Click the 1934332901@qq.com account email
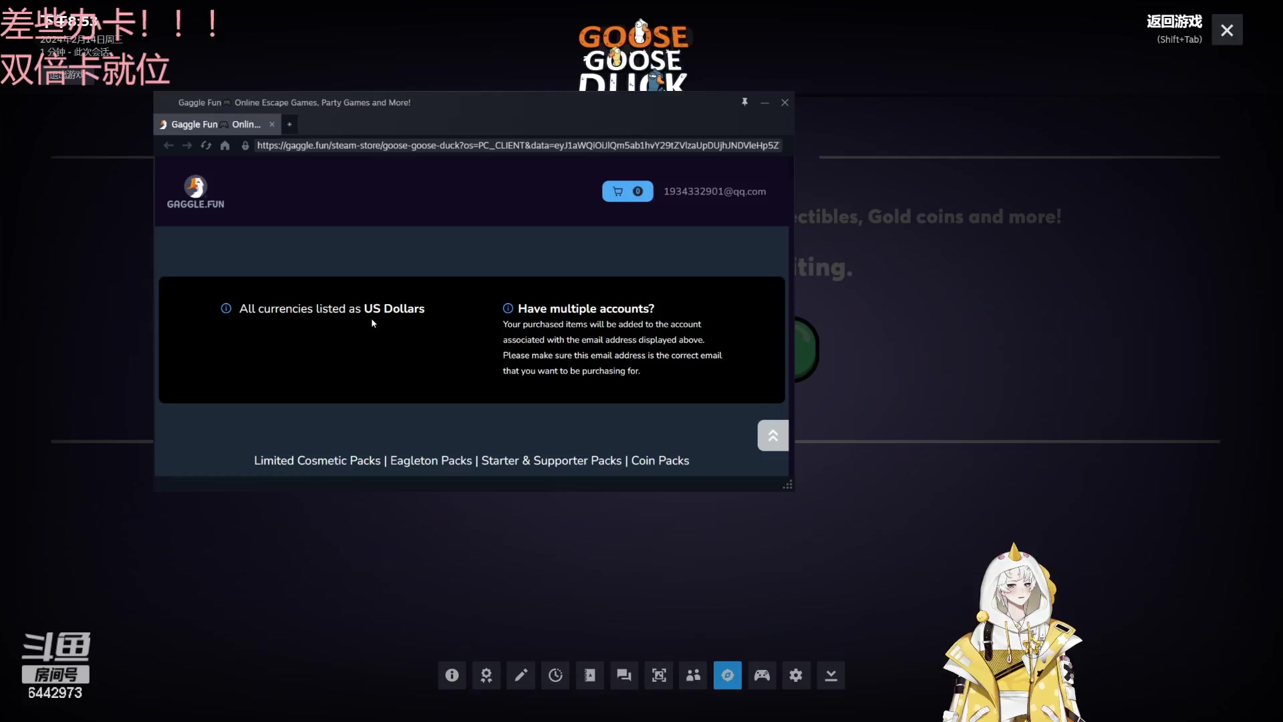 (715, 192)
